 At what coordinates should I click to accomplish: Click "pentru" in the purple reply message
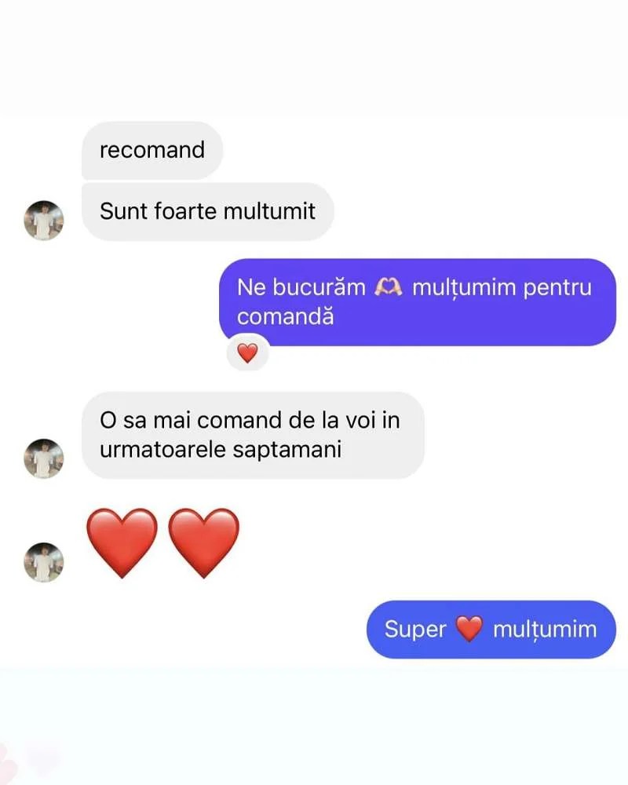pos(557,288)
